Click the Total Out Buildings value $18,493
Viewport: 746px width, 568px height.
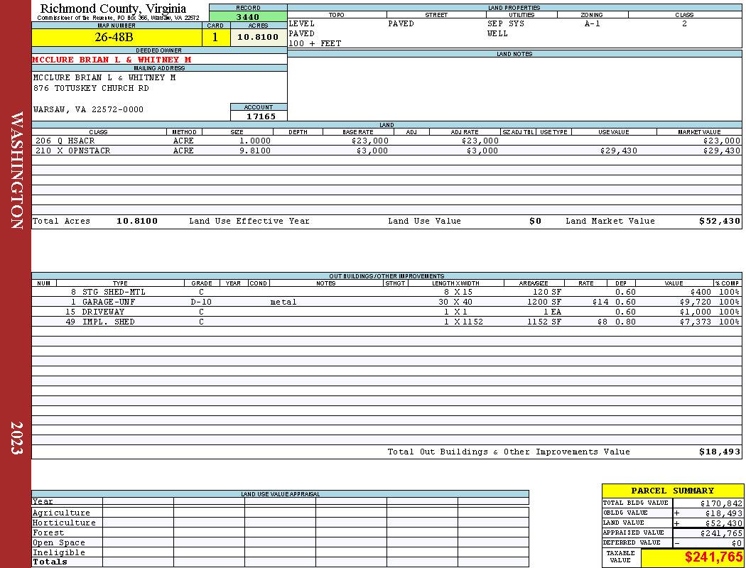coord(719,452)
